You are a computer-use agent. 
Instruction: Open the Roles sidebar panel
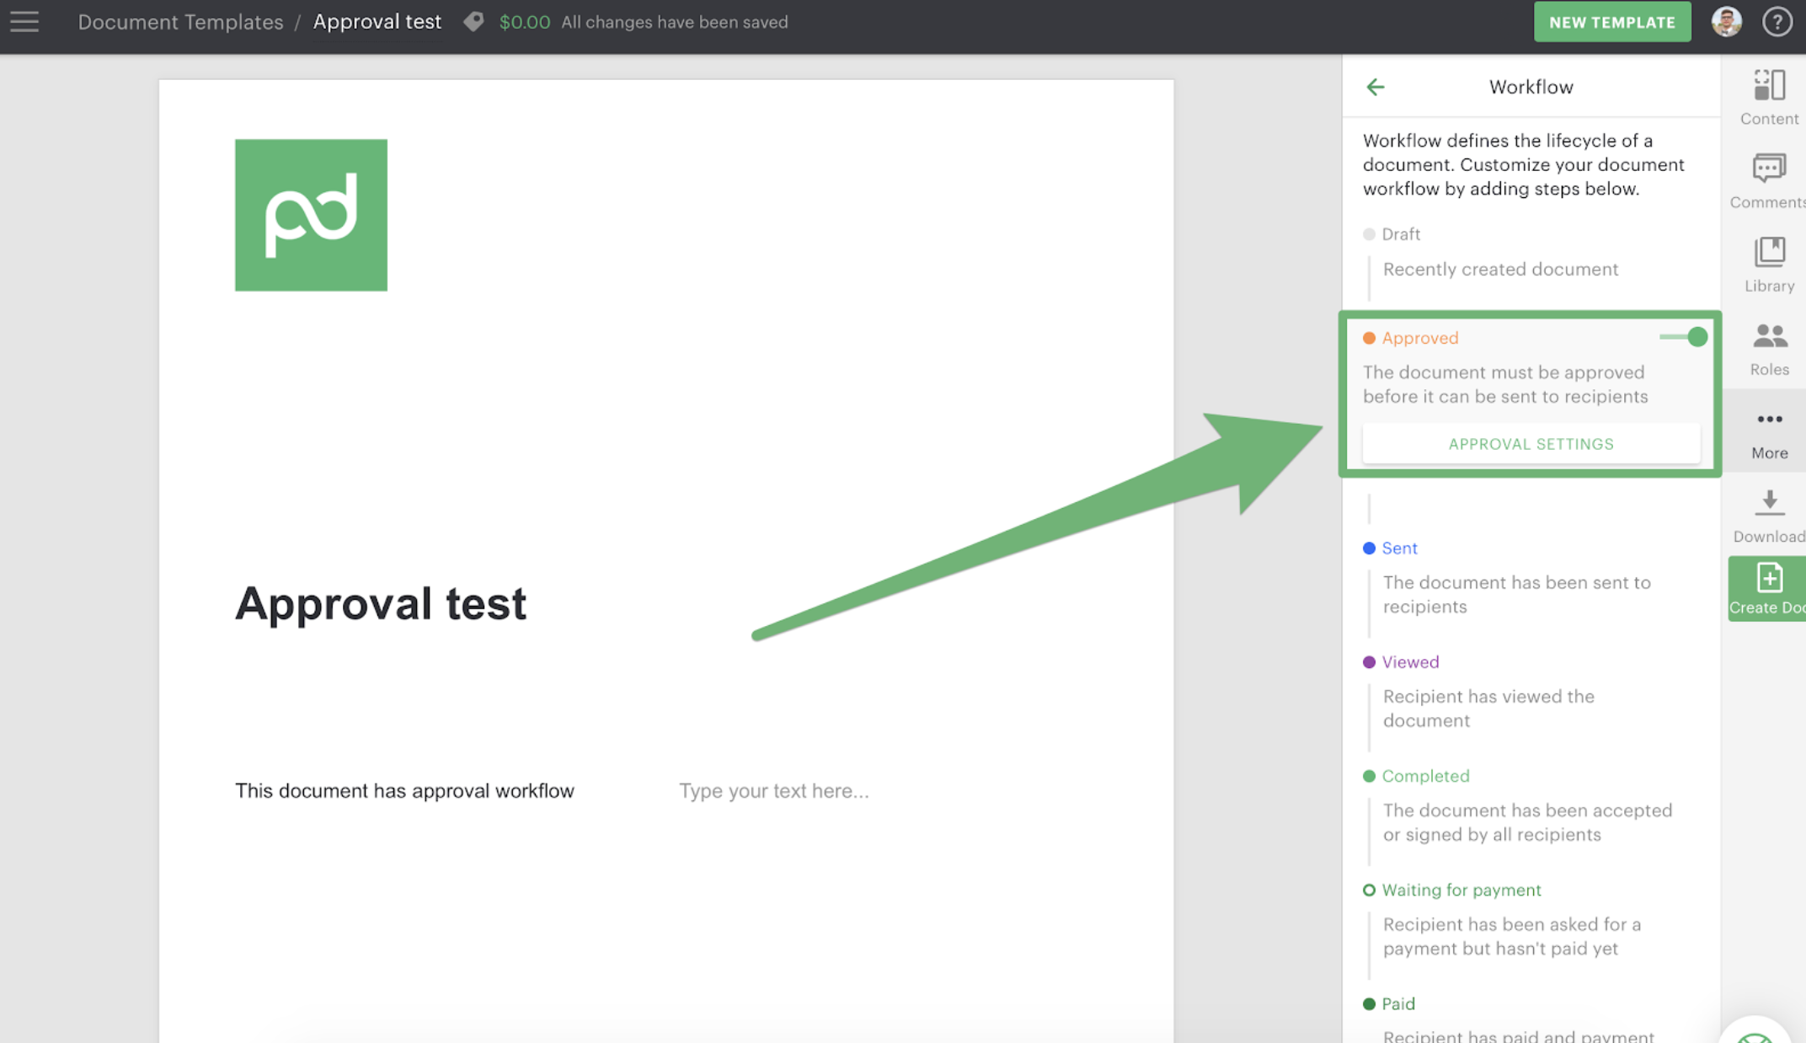[1769, 348]
